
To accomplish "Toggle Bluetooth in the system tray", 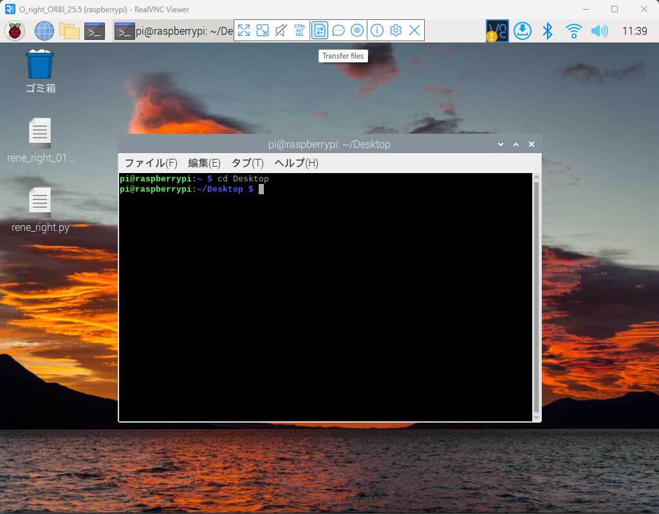I will click(548, 30).
